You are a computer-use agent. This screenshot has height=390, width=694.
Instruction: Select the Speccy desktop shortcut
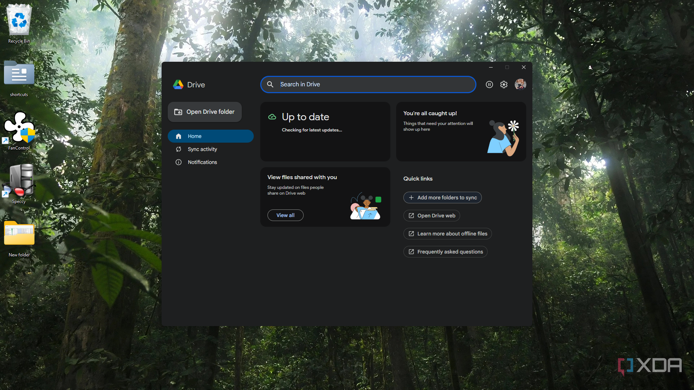click(x=19, y=184)
